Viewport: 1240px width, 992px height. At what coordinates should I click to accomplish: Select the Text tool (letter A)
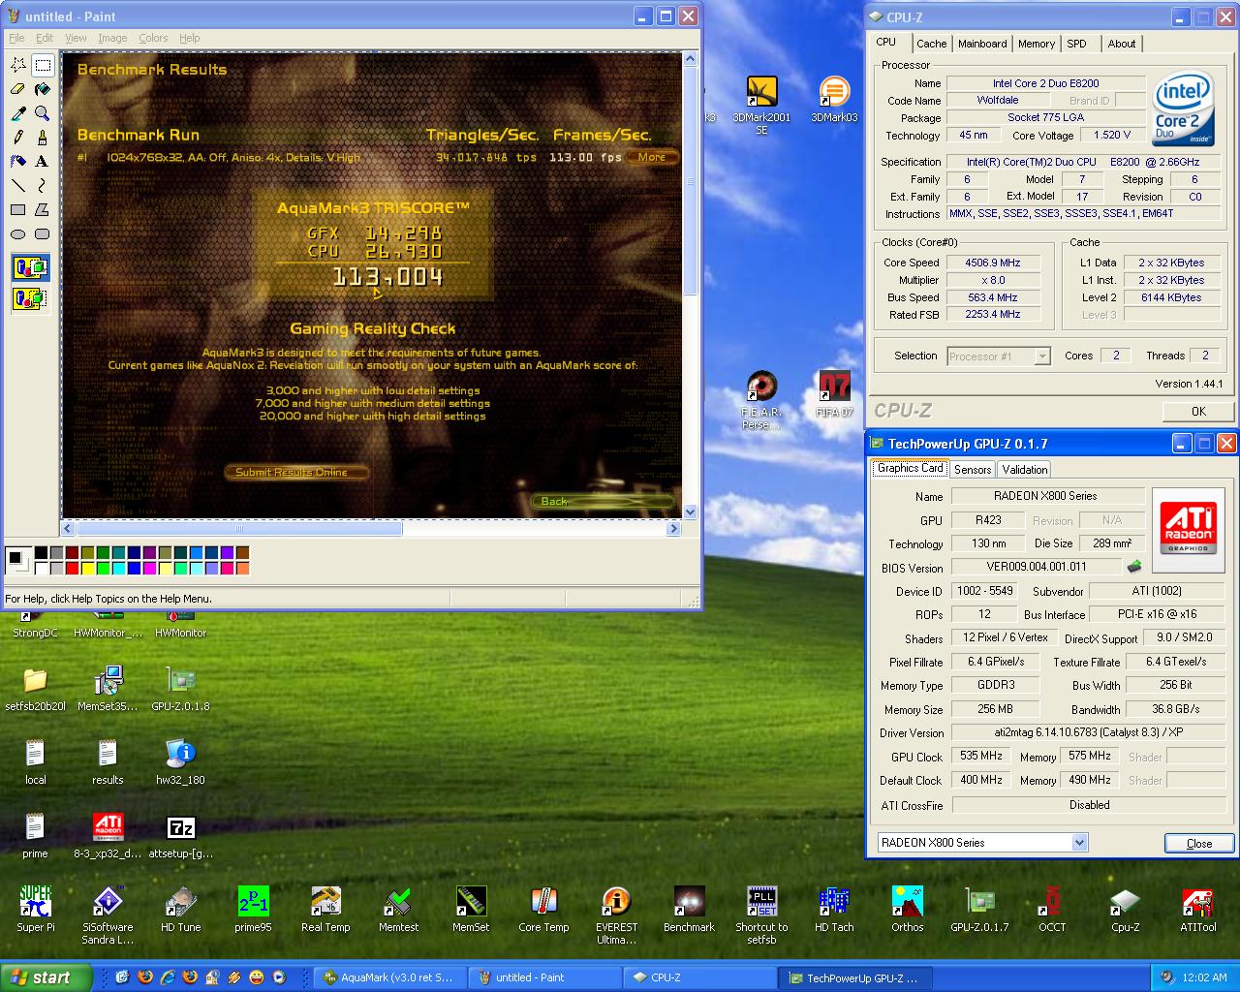pyautogui.click(x=43, y=162)
